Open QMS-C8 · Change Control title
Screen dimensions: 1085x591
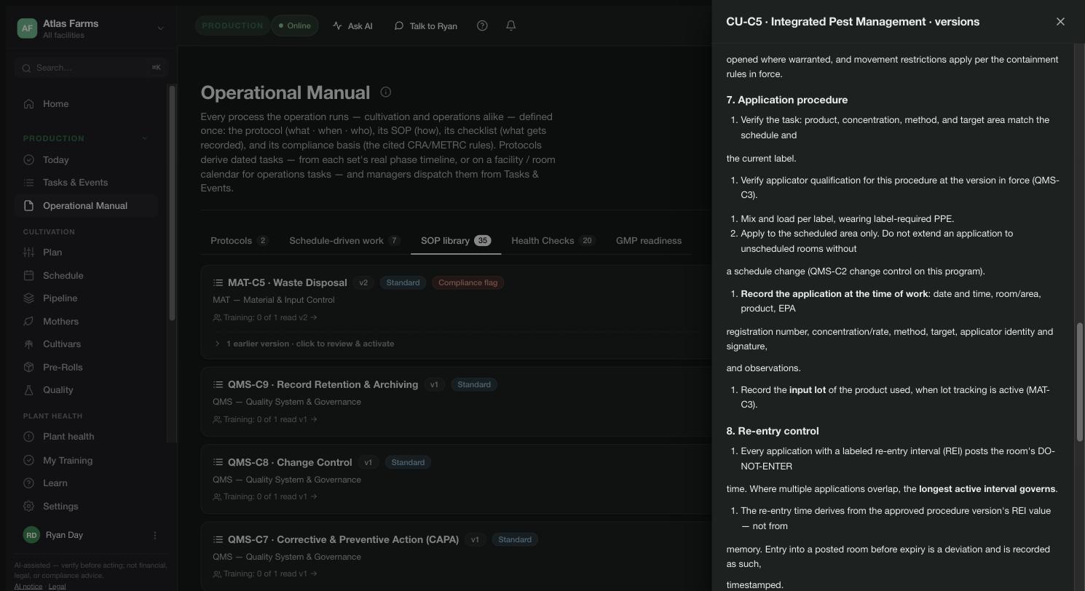[290, 463]
